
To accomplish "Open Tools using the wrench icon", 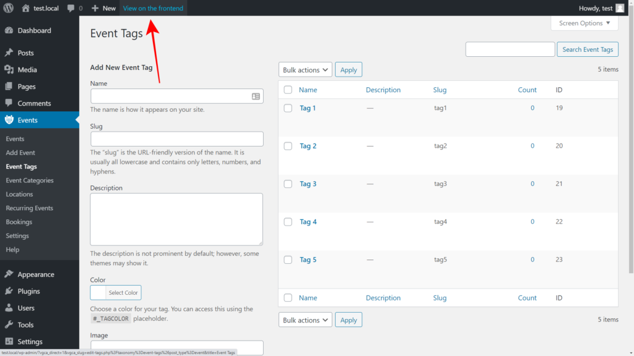I will click(x=10, y=324).
